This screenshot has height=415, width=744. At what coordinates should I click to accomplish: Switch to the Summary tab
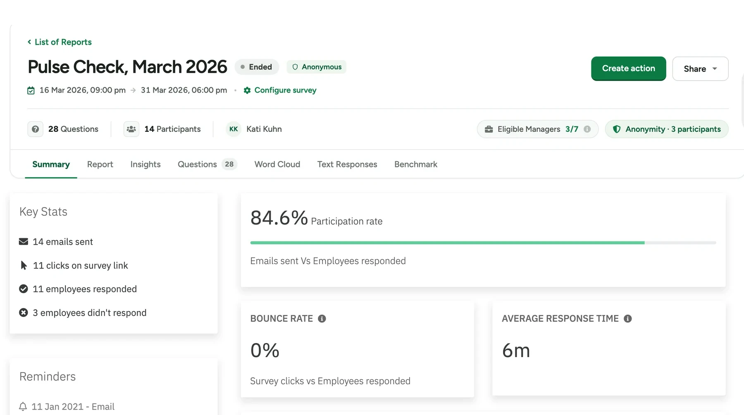point(51,165)
